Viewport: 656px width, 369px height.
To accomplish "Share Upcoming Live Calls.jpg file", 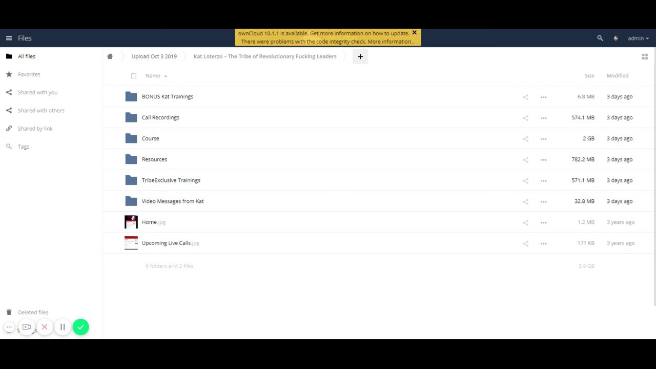I will 525,243.
